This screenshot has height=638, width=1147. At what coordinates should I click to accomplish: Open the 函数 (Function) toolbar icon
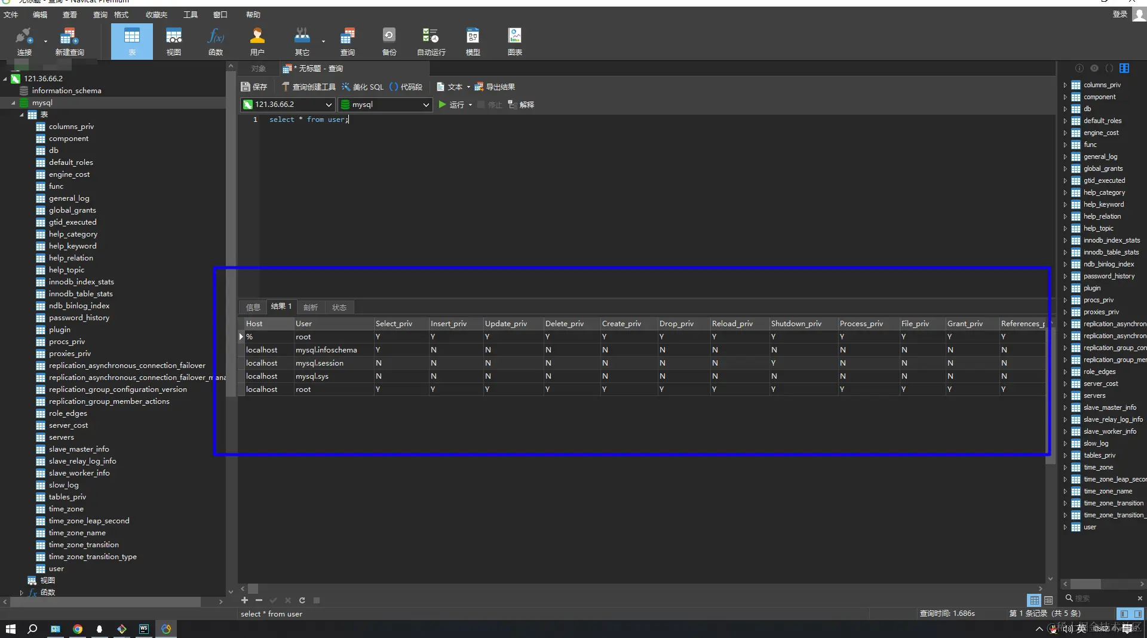216,42
